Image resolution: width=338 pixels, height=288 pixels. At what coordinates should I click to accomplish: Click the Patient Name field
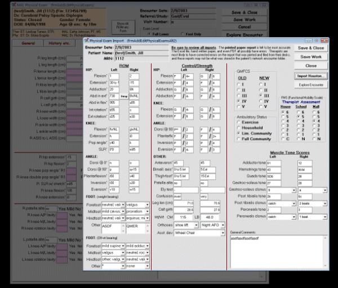coord(141,53)
